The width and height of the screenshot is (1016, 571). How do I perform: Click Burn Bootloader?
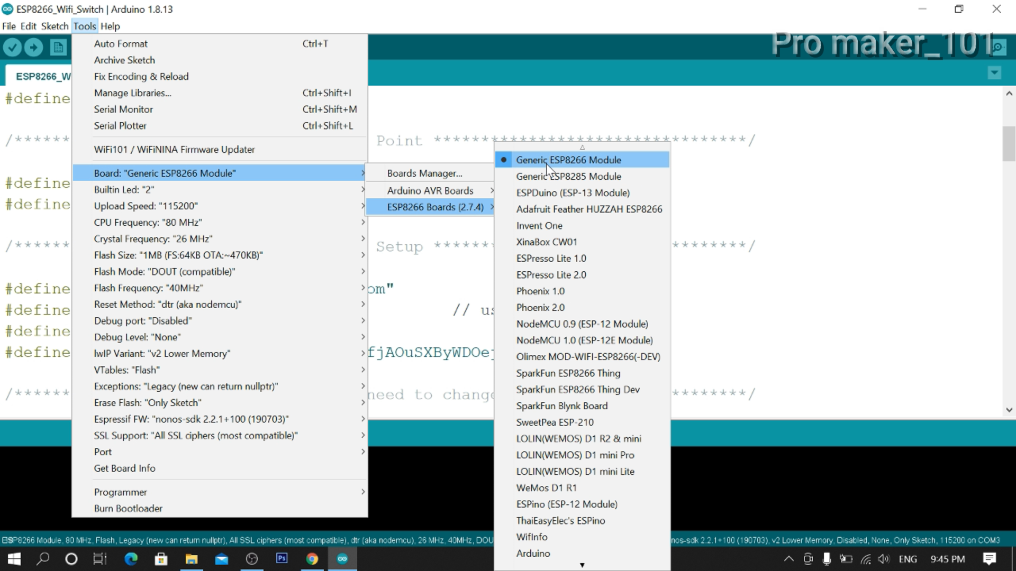(128, 508)
